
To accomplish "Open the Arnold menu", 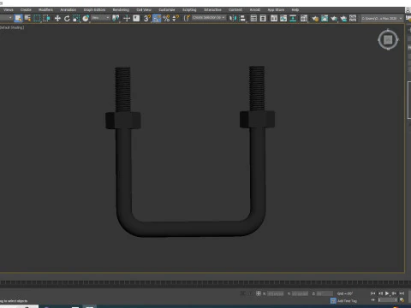I will point(255,9).
